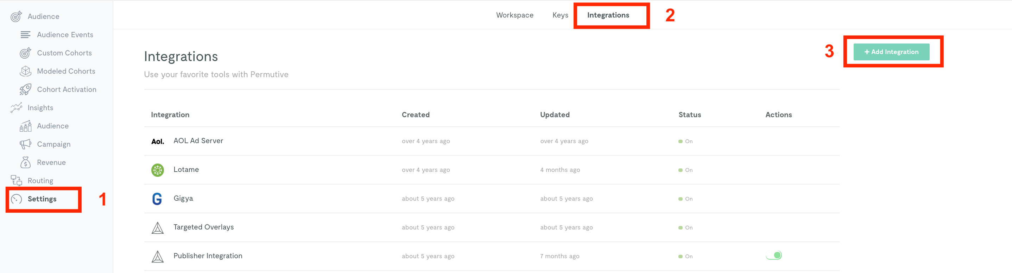Toggle off the Publisher Integration switch
1012x273 pixels.
pyautogui.click(x=773, y=255)
